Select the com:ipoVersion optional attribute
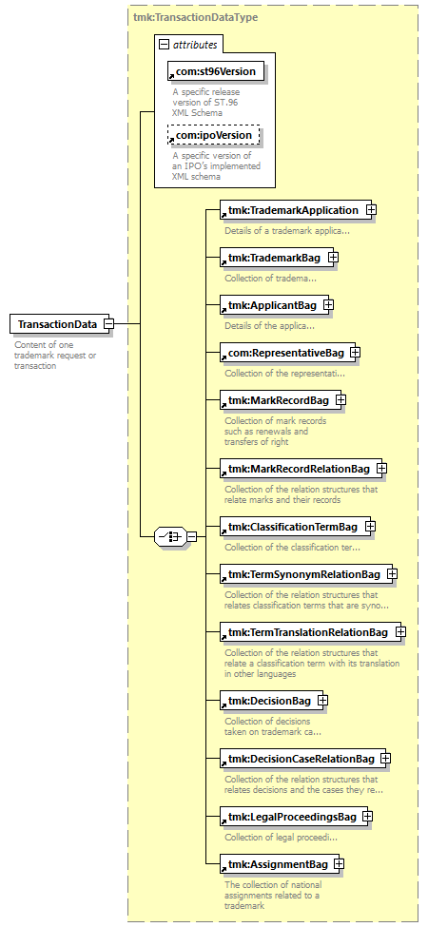Image resolution: width=428 pixels, height=927 pixels. [x=214, y=135]
